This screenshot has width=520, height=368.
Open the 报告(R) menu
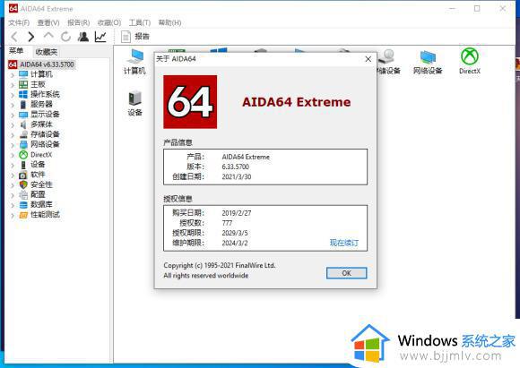pos(78,22)
